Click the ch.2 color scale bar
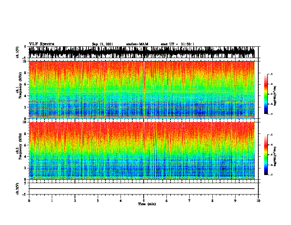 [266, 155]
